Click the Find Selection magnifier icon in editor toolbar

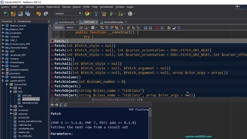click(102, 28)
